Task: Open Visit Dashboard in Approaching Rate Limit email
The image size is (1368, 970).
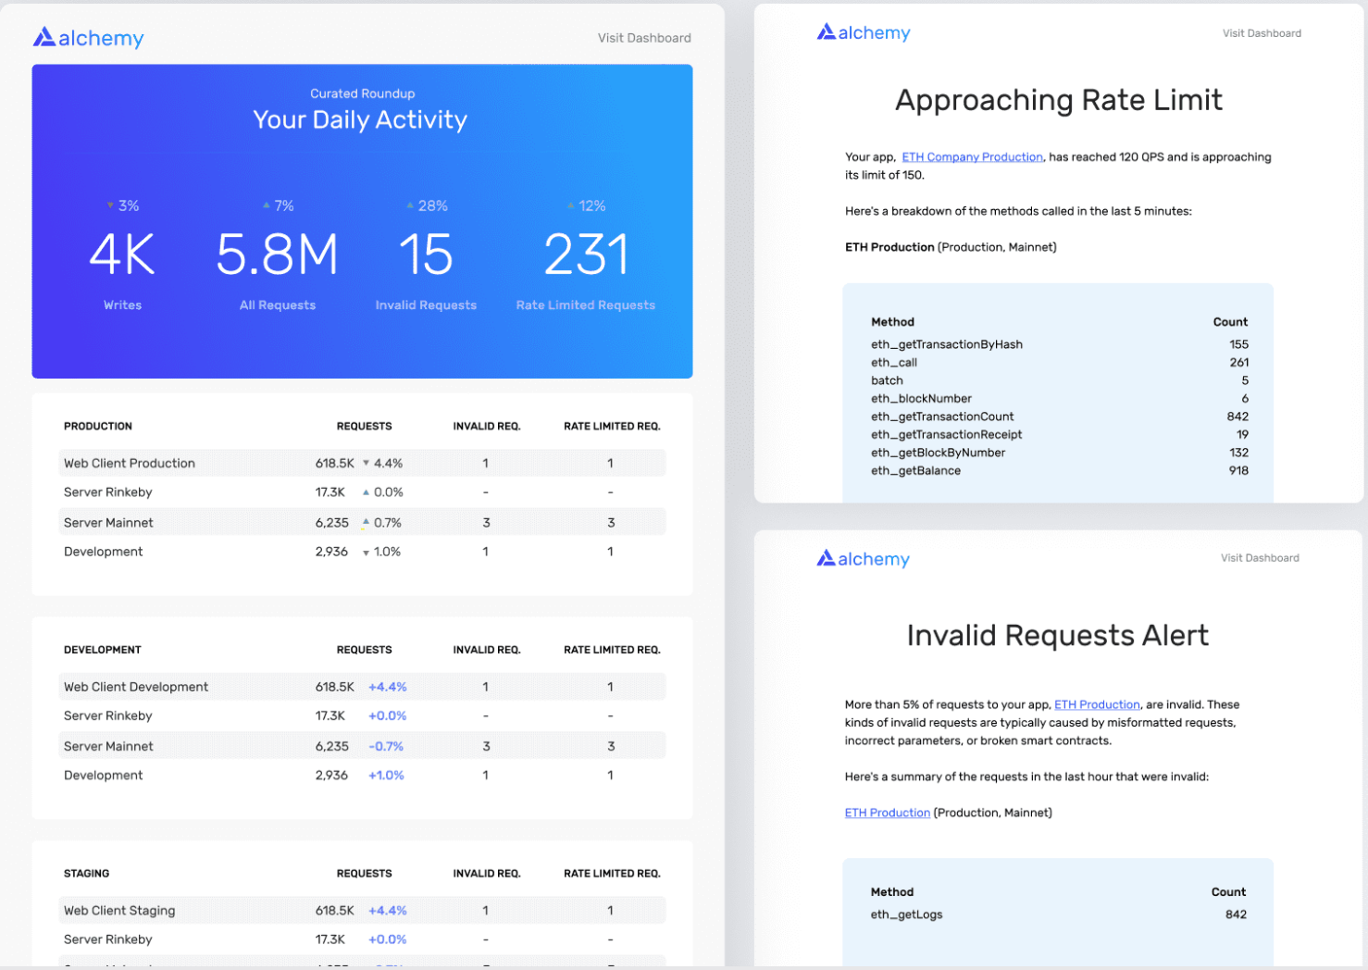Action: pyautogui.click(x=1261, y=33)
